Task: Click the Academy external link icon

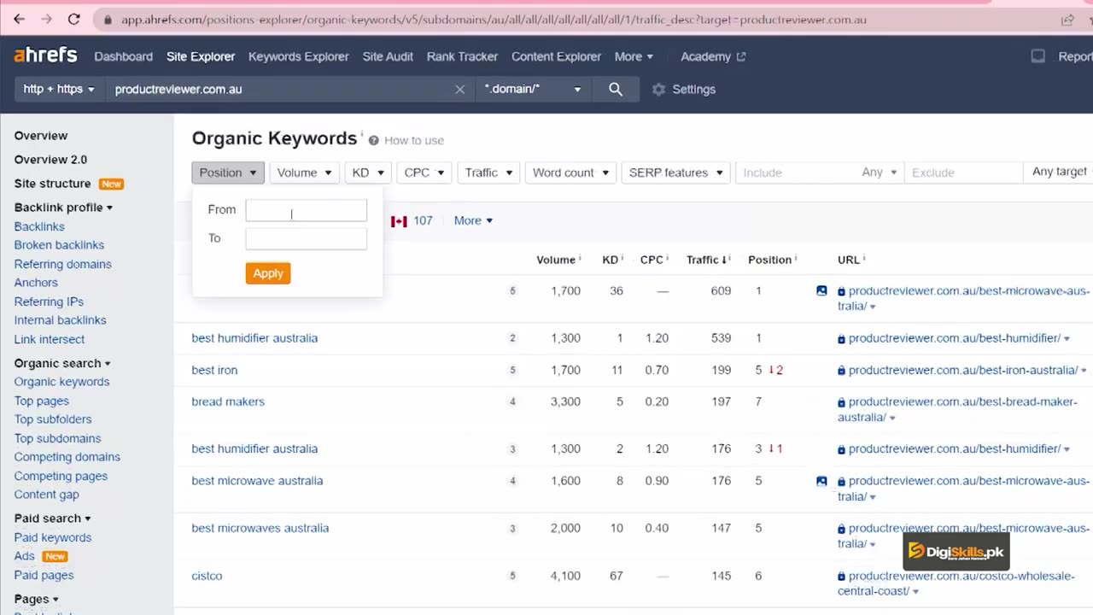Action: click(741, 57)
